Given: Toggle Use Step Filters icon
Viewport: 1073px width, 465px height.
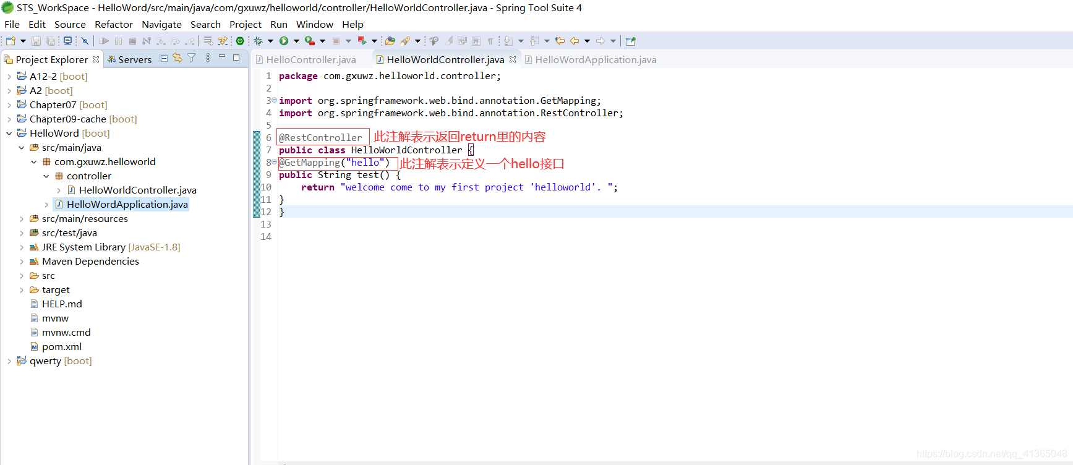Looking at the screenshot, I should tap(223, 41).
